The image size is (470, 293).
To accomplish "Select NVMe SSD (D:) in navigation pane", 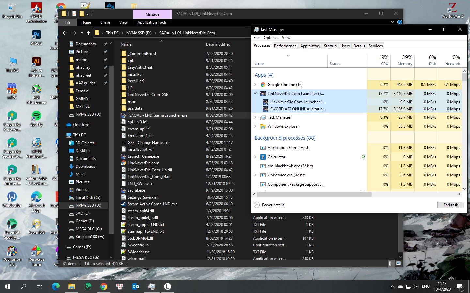I will coord(88,205).
